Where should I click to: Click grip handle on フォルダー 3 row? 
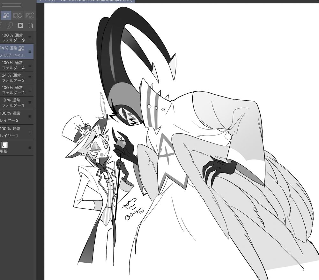tap(30, 78)
